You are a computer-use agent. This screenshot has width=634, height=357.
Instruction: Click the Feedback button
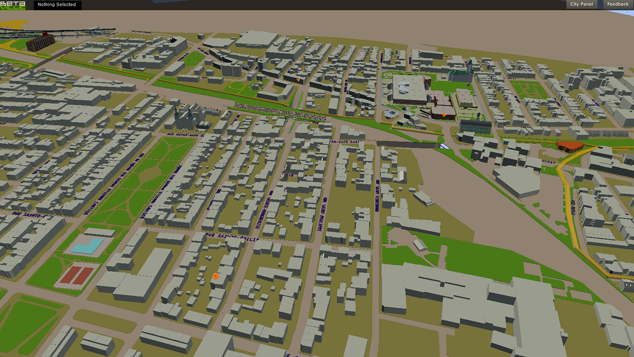tap(618, 4)
